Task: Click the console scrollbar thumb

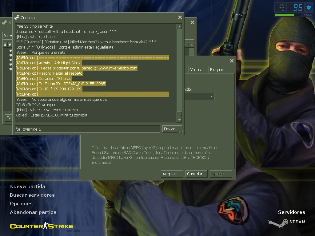Action: pyautogui.click(x=179, y=114)
